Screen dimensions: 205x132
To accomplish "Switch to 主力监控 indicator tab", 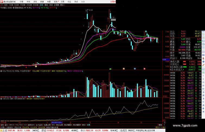I will tap(39, 125).
